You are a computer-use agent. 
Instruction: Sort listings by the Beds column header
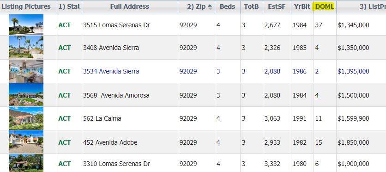point(228,7)
